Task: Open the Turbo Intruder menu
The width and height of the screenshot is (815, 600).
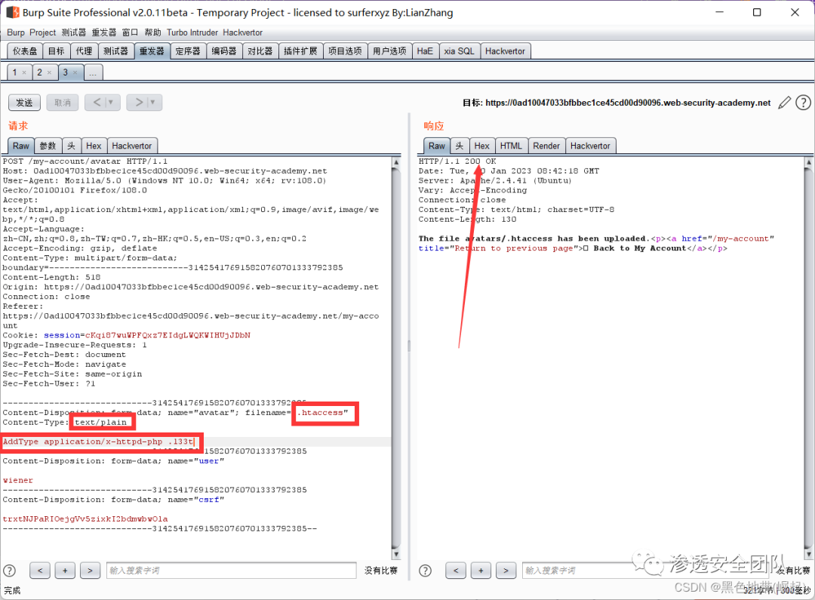Action: (192, 32)
